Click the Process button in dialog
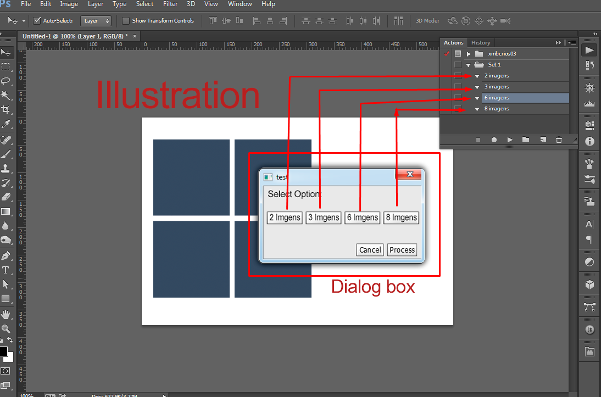This screenshot has width=601, height=397. click(402, 250)
